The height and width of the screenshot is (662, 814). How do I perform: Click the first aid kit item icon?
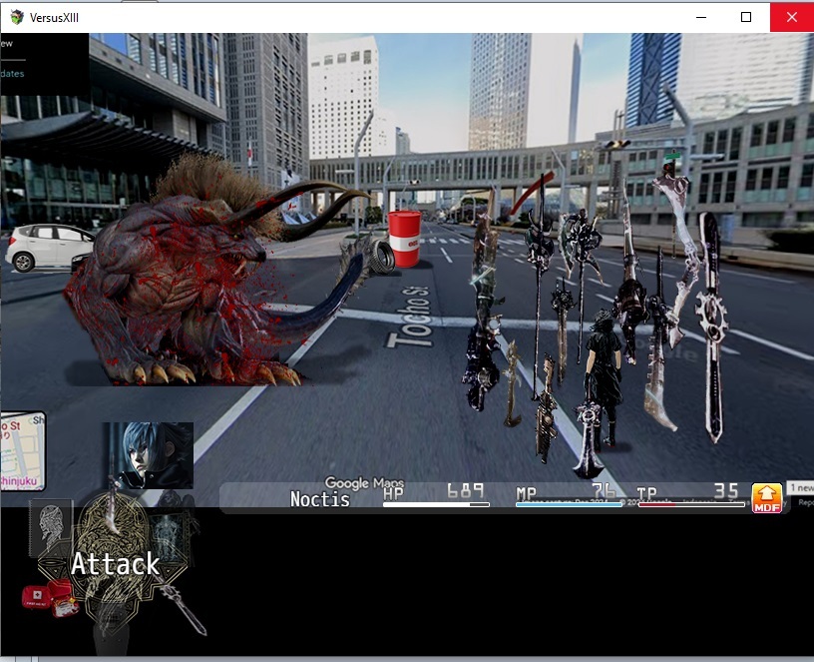coord(49,598)
